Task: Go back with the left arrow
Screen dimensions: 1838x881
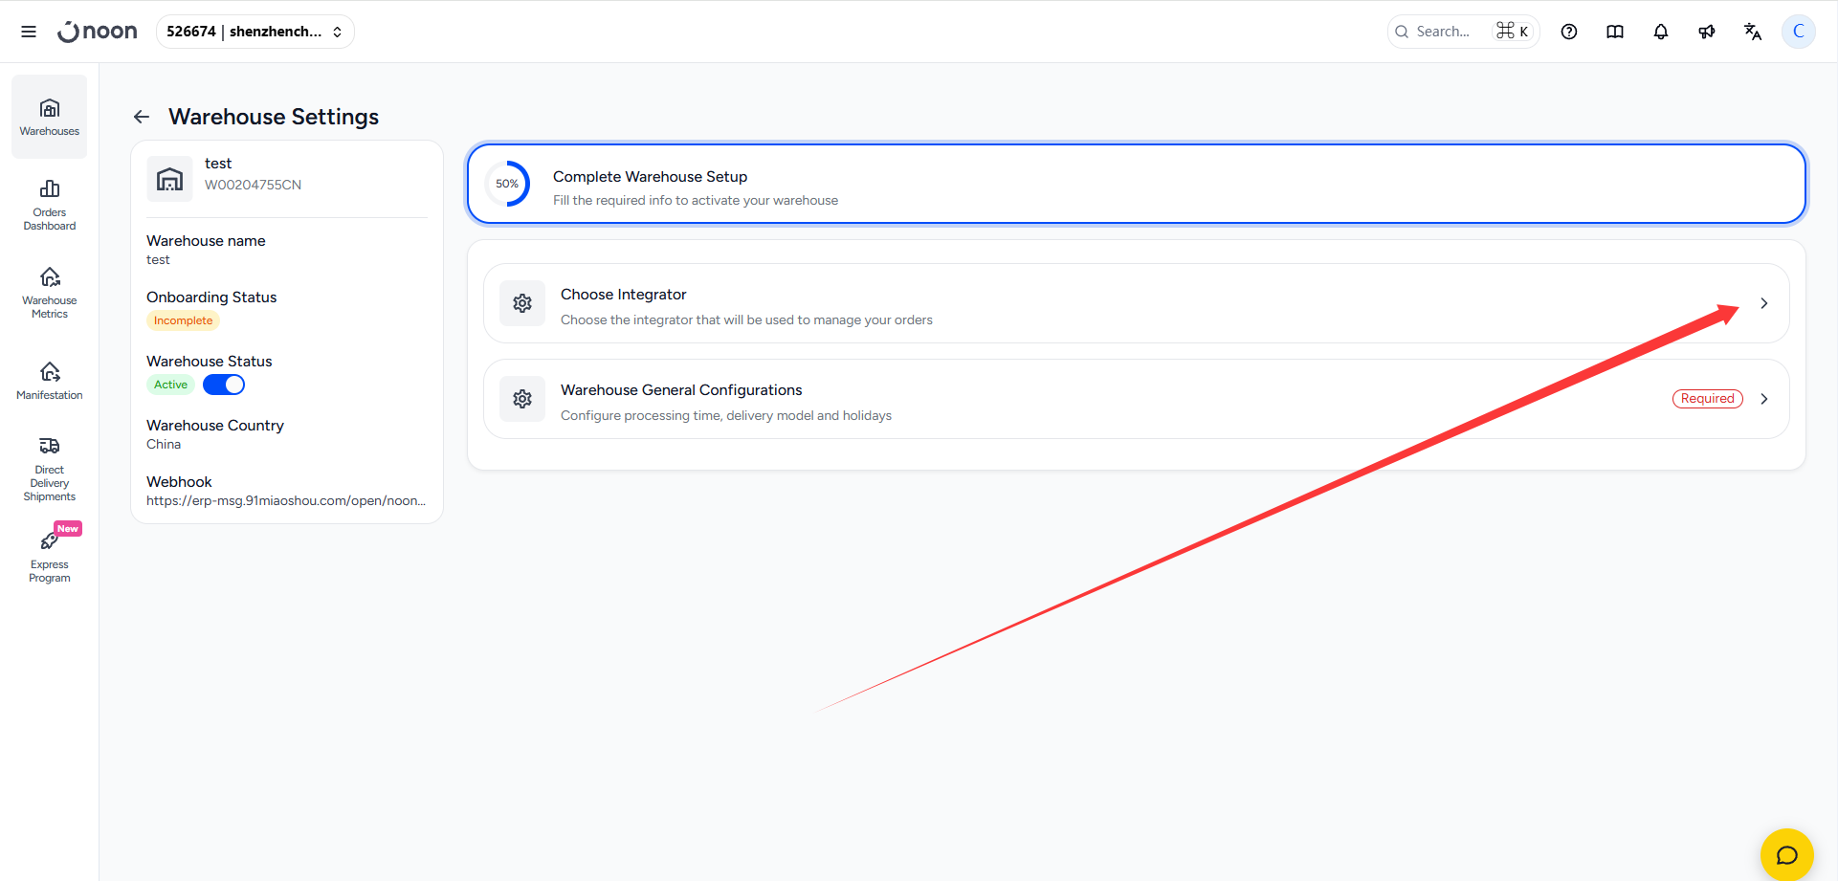Action: [x=142, y=117]
